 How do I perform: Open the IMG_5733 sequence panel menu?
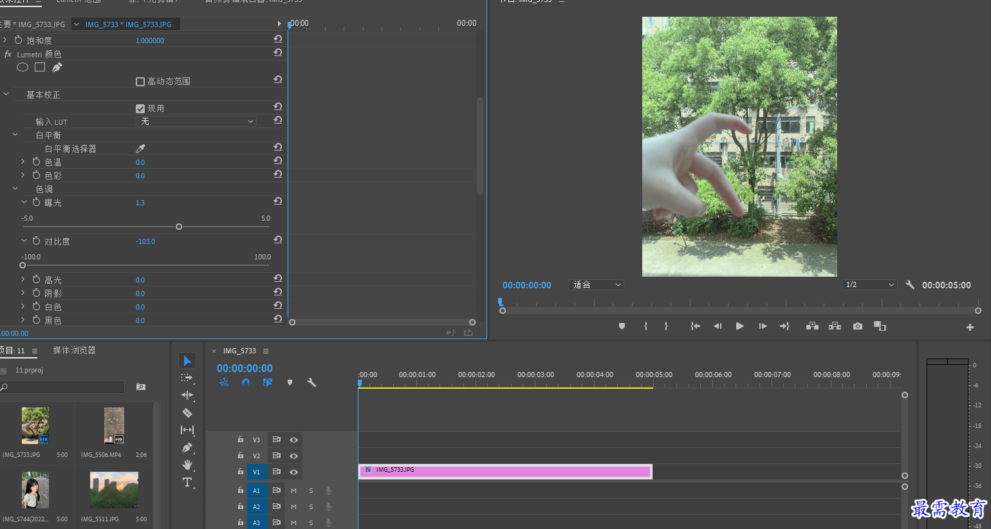coord(266,351)
